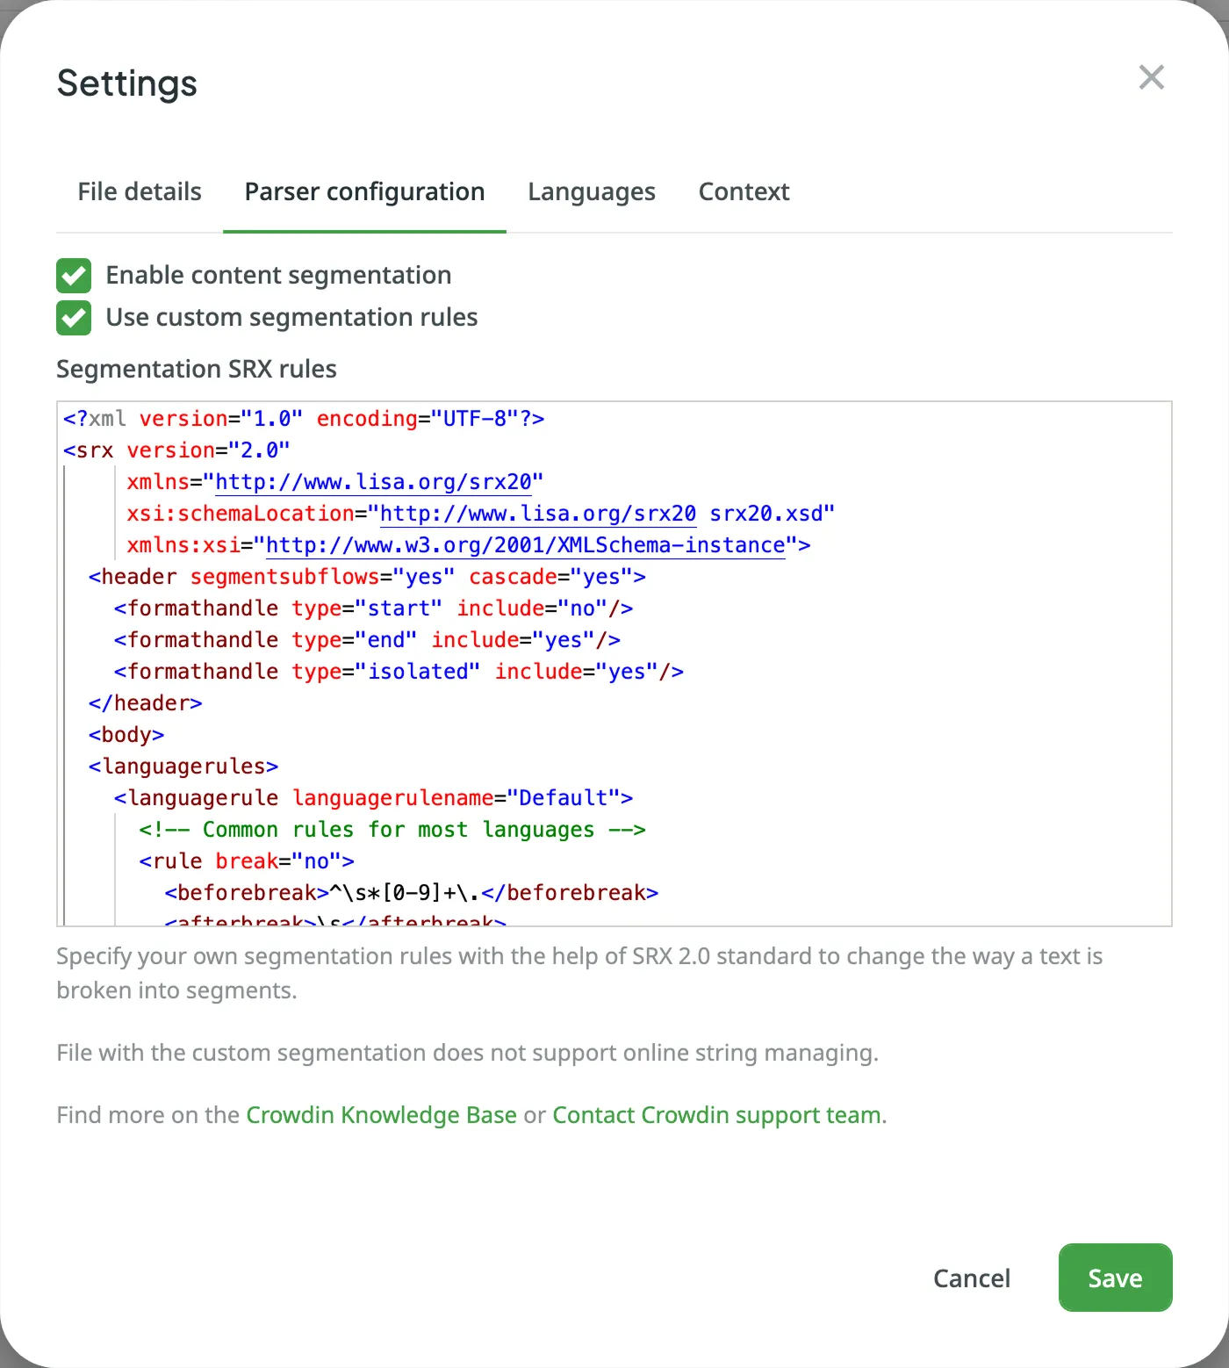The height and width of the screenshot is (1368, 1229).
Task: Stay on the Parser configuration tab
Action: click(364, 191)
